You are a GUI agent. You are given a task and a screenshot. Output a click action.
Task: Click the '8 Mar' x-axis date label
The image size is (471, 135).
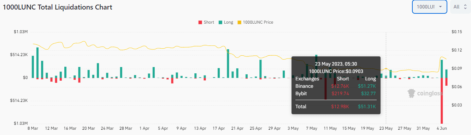click(33, 128)
